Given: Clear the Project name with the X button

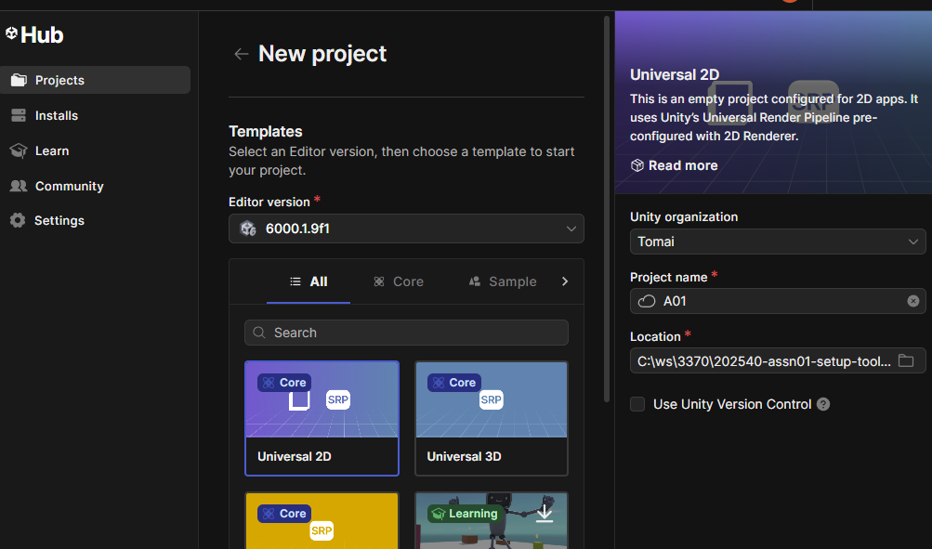Looking at the screenshot, I should point(913,301).
